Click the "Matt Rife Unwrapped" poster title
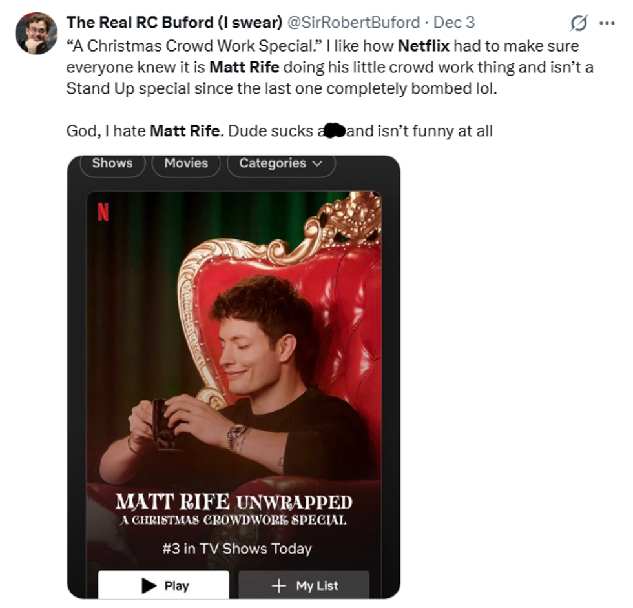 pyautogui.click(x=234, y=502)
